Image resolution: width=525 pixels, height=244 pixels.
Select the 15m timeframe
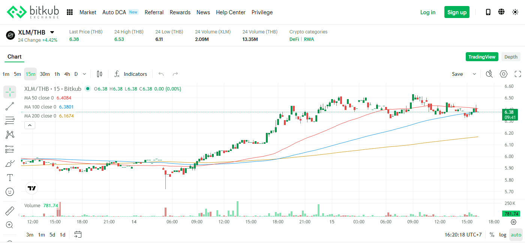pos(30,74)
